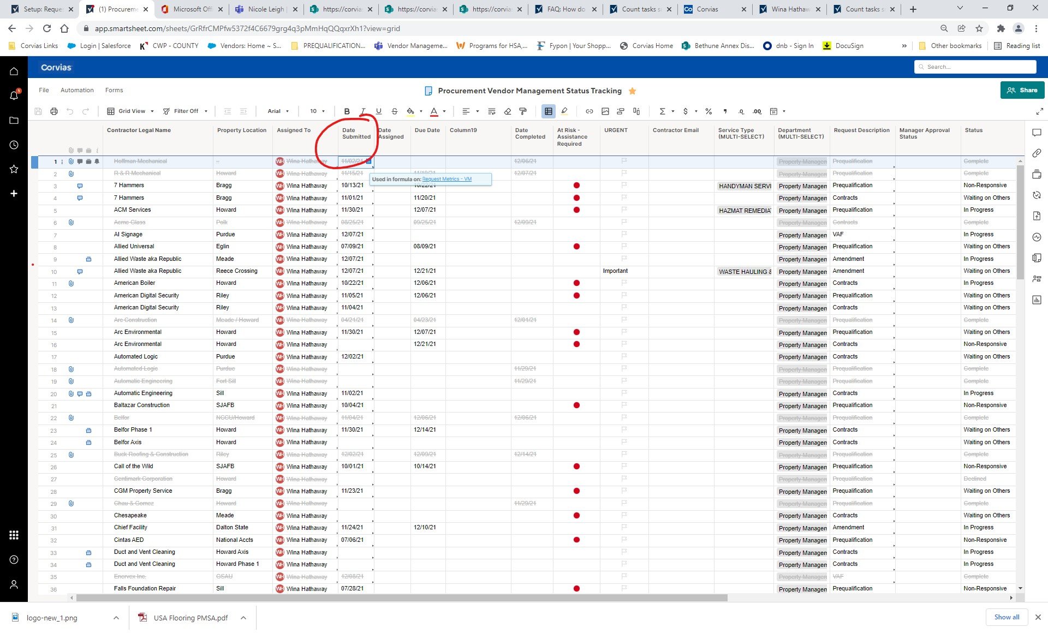Click the Clear formatting eraser icon
Screen dimensions: 1048x633
[507, 111]
